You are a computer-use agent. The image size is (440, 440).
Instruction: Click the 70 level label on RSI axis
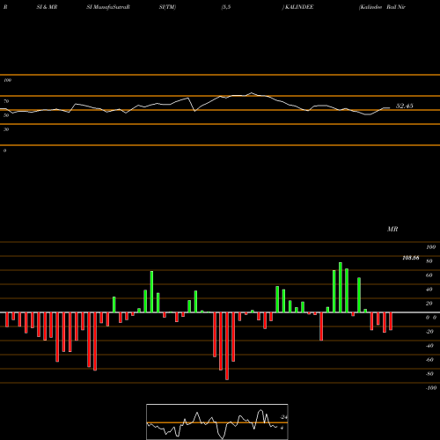6,101
